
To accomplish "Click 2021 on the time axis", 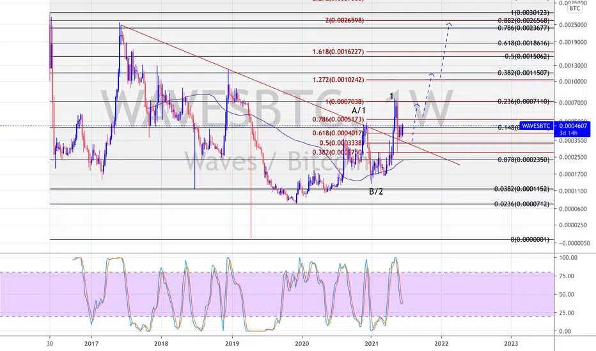I will 372,344.
